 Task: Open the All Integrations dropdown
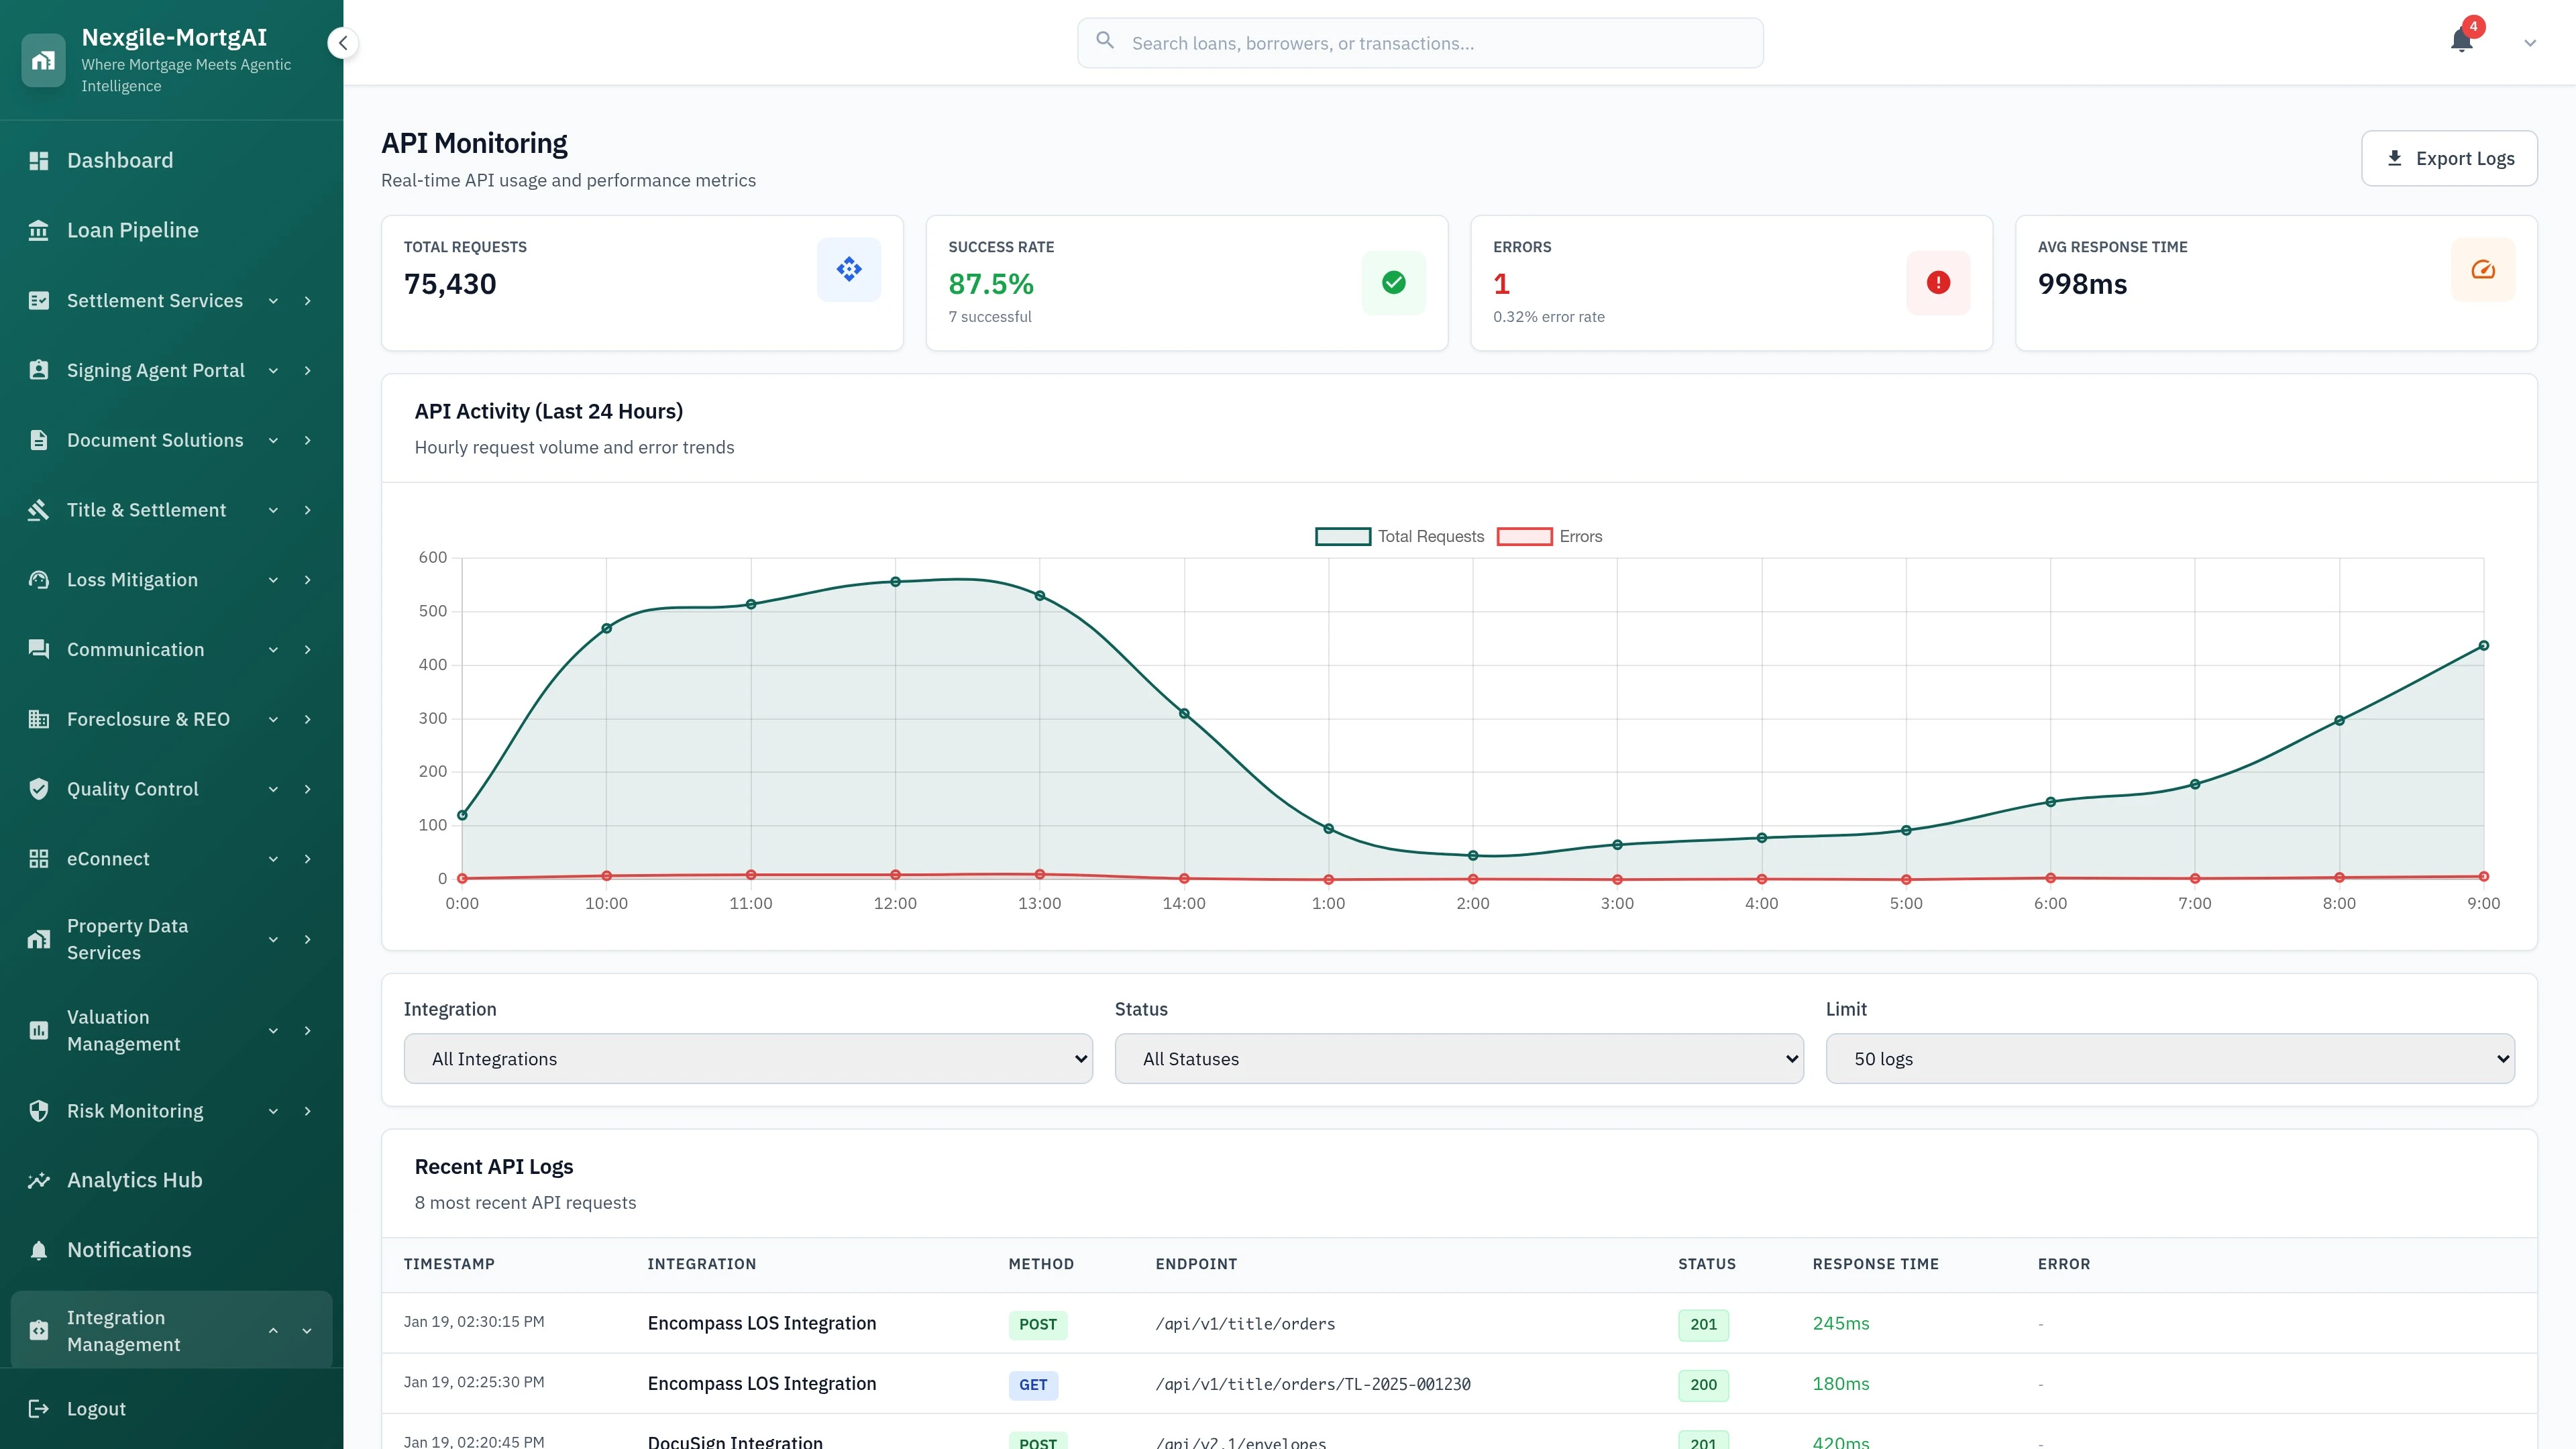(747, 1058)
